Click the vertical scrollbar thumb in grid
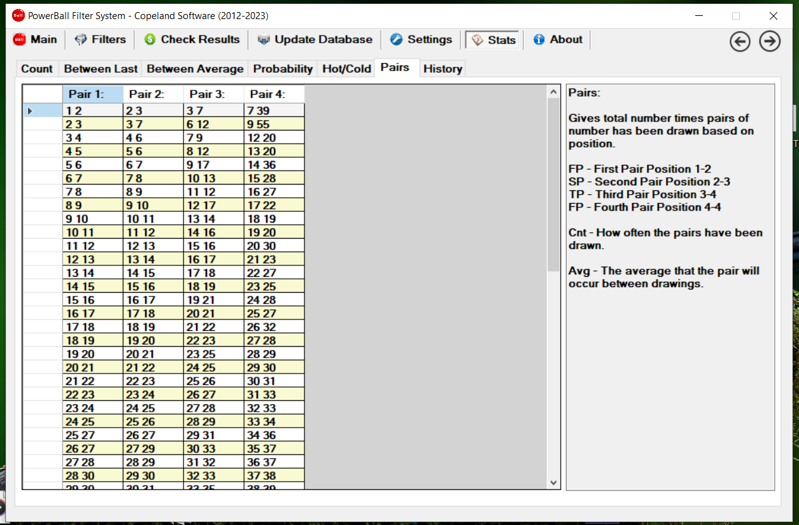 pos(553,185)
